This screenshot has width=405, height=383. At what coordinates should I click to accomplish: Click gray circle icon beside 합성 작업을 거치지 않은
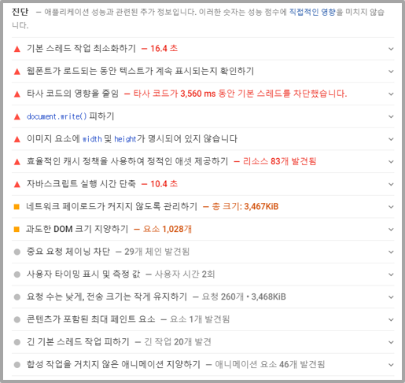coord(17,365)
